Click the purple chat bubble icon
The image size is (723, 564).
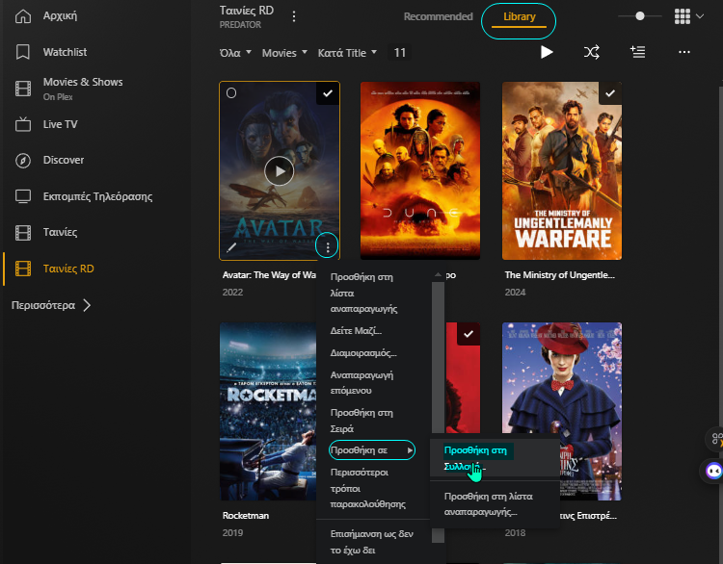click(713, 471)
